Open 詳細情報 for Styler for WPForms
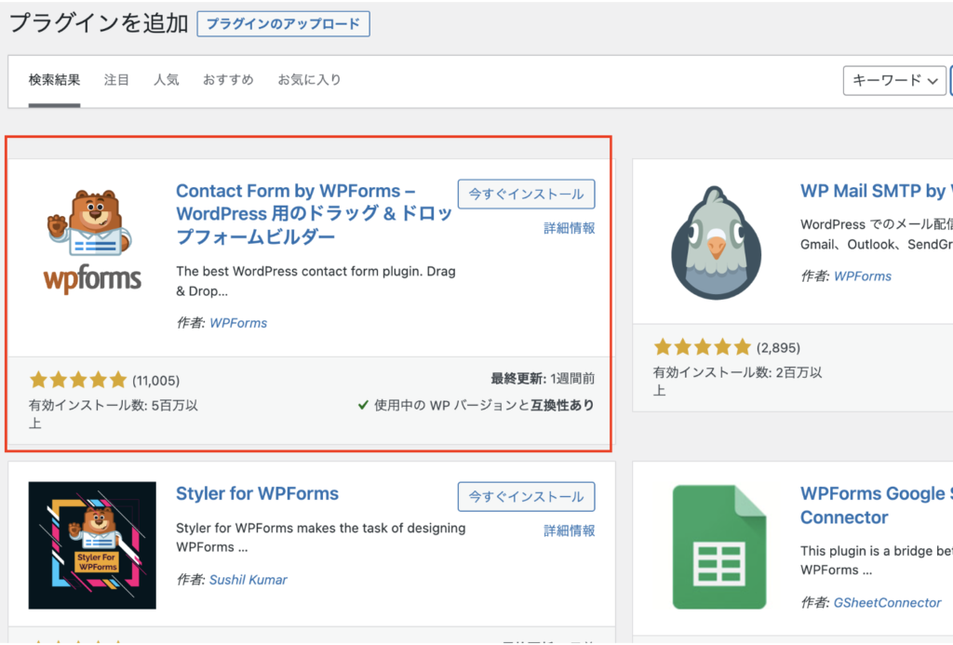Image resolution: width=953 pixels, height=645 pixels. click(569, 531)
